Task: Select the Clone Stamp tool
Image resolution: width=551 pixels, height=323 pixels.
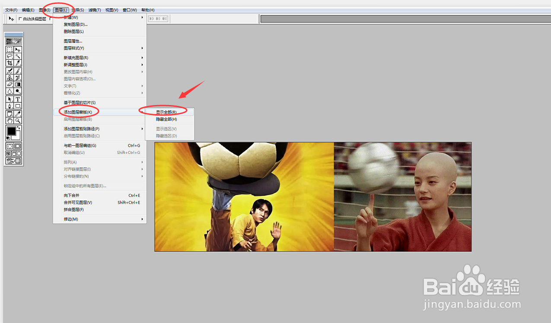Action: click(x=9, y=77)
